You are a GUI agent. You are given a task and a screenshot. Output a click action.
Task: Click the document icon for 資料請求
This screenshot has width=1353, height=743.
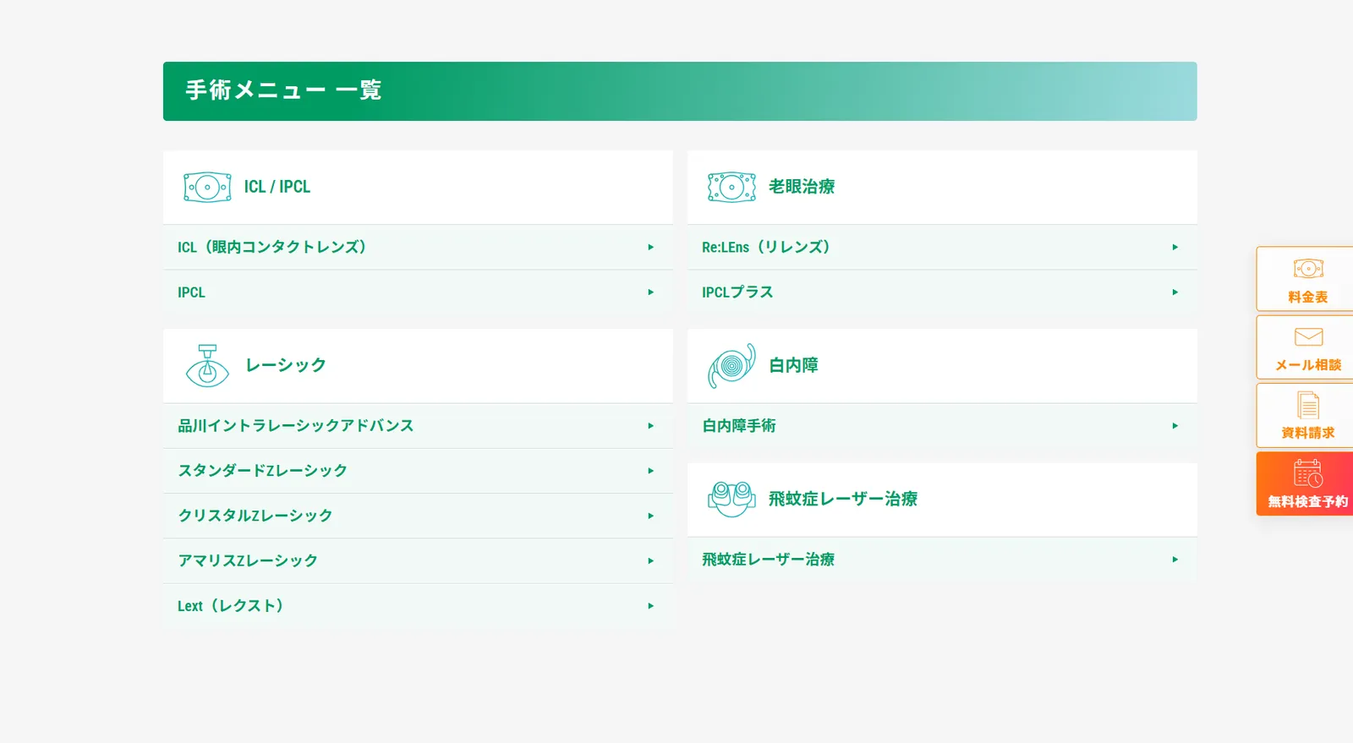click(1308, 405)
